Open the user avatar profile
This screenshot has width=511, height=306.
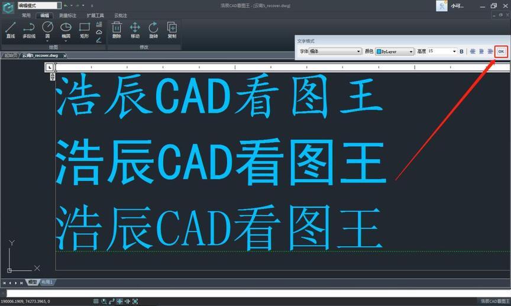point(442,6)
